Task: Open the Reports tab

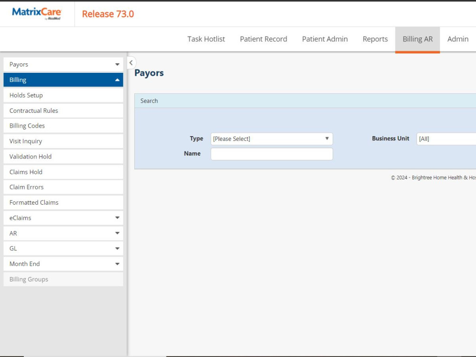Action: [375, 39]
